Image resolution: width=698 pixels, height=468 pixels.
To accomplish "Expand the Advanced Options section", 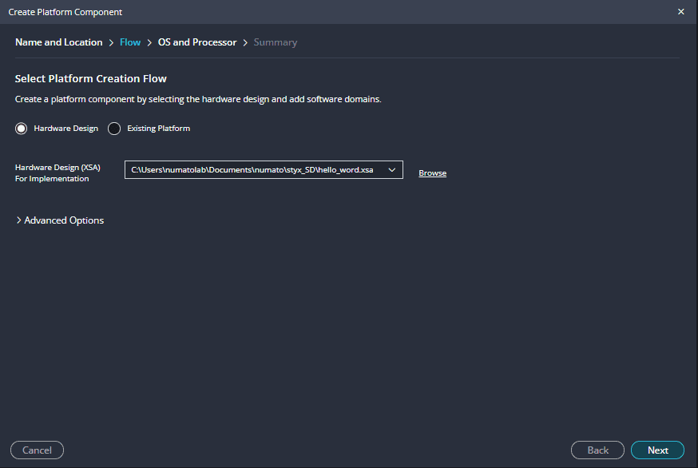I will click(x=64, y=220).
